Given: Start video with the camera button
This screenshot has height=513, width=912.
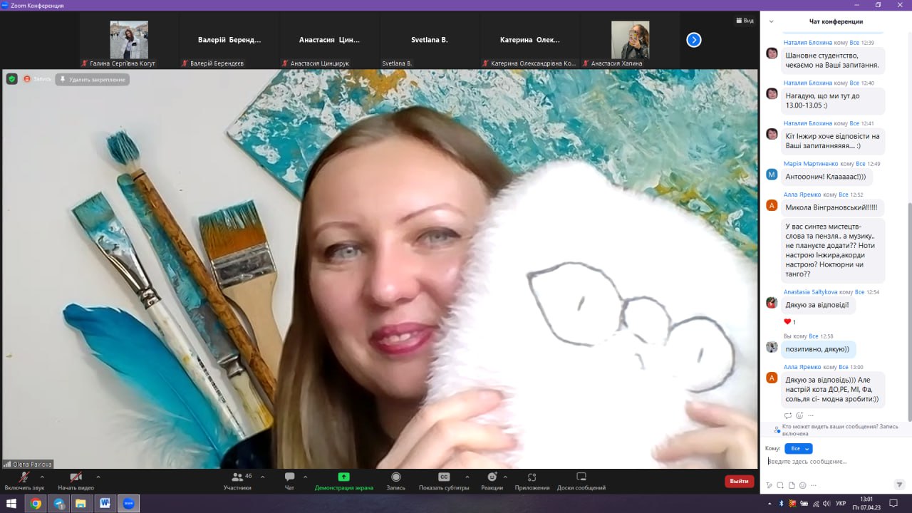Looking at the screenshot, I should [x=76, y=477].
